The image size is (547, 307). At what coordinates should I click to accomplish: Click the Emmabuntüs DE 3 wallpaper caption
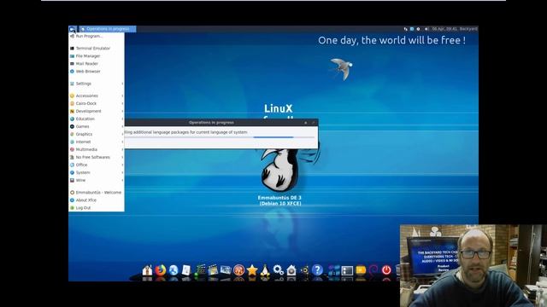(x=279, y=200)
